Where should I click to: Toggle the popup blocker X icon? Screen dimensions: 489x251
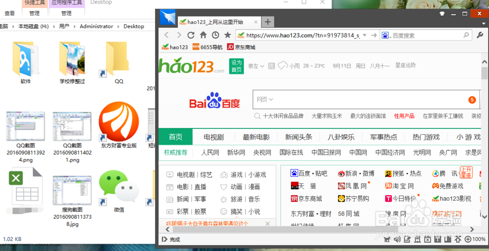(427, 239)
